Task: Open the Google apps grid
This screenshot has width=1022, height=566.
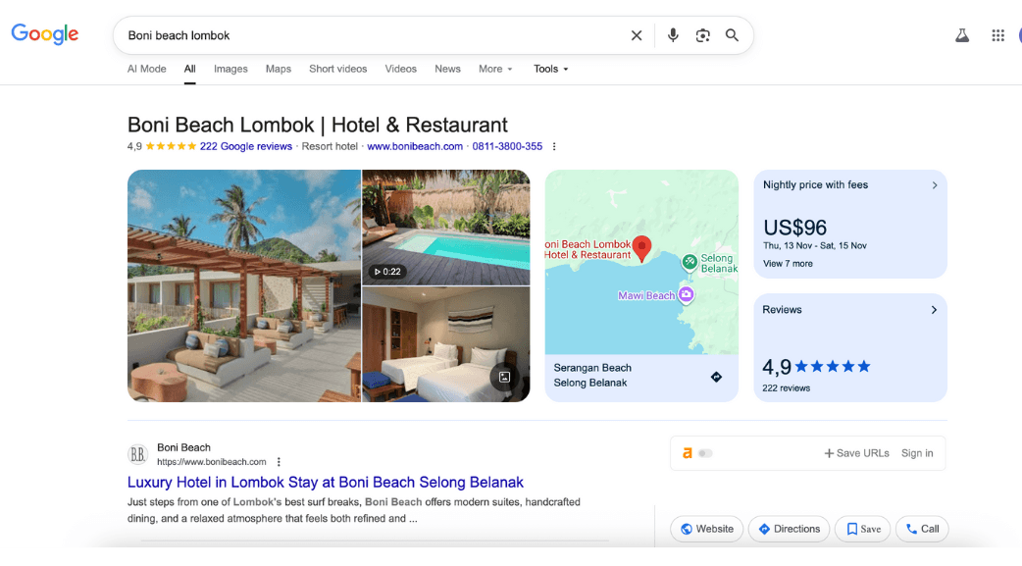Action: pos(997,35)
